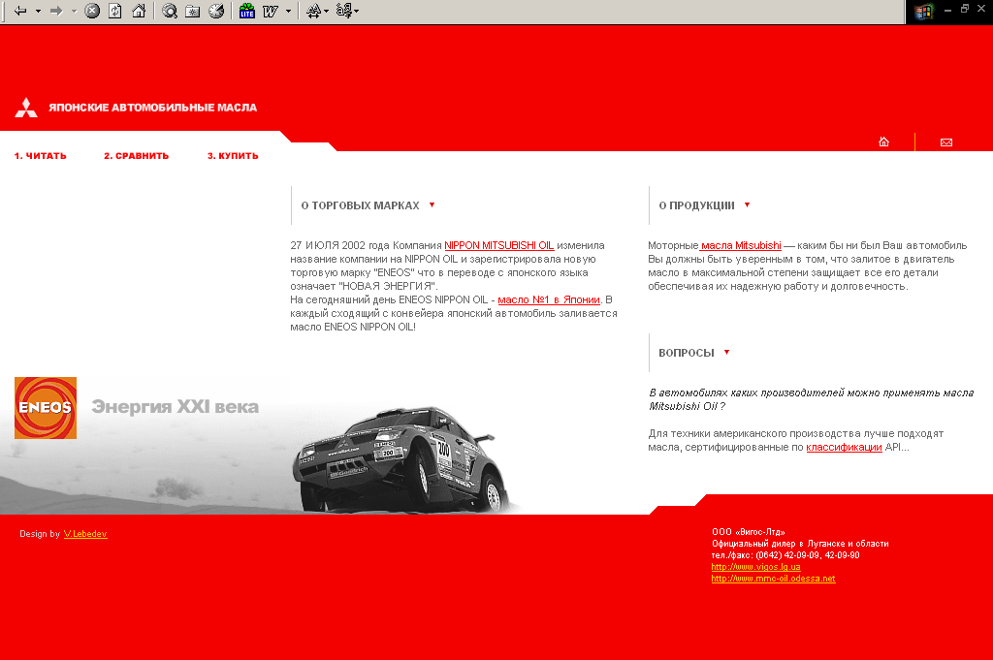Select the 1. ЧИТАТЬ menu item
The image size is (993, 660).
click(x=40, y=155)
